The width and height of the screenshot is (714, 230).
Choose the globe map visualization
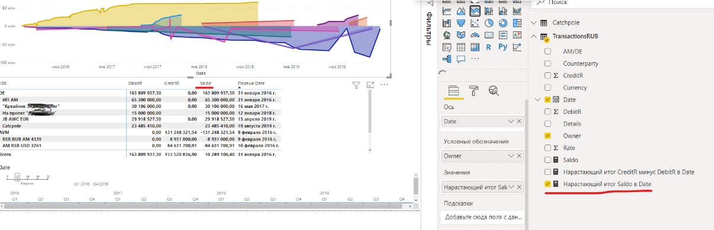447,35
